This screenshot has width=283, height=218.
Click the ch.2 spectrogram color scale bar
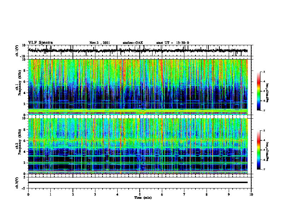(258, 150)
